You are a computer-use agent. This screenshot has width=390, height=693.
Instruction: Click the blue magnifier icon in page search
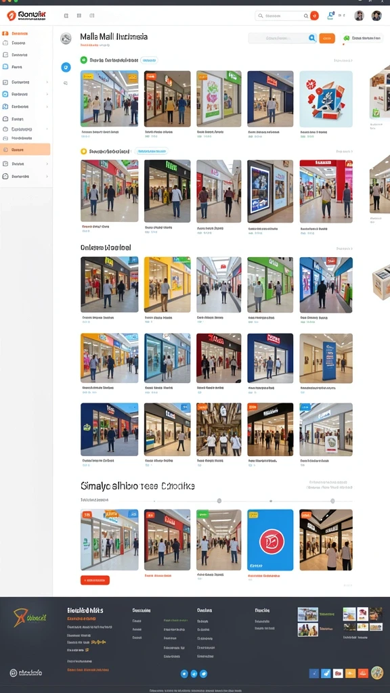(x=311, y=39)
